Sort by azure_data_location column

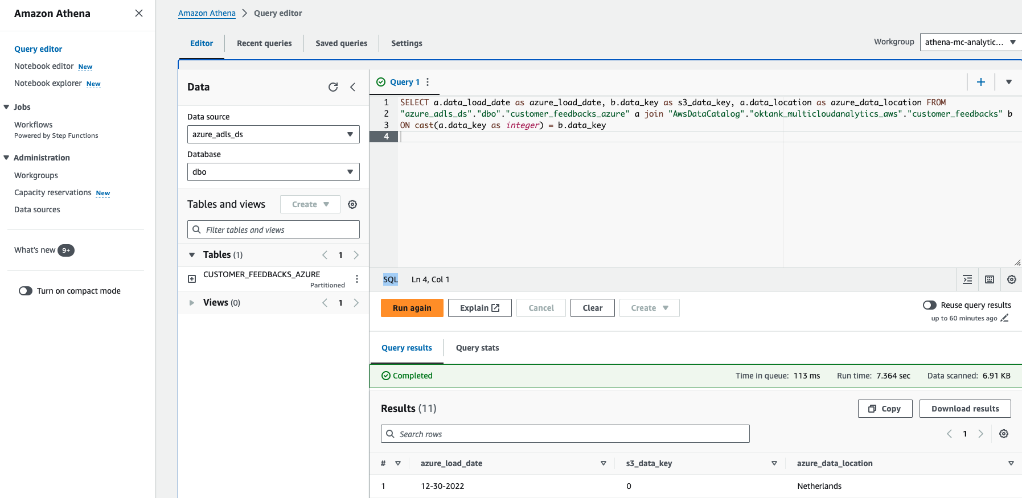1011,463
